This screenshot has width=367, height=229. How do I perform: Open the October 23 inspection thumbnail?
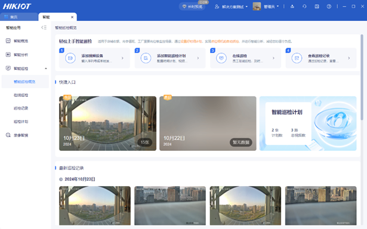pyautogui.click(x=107, y=123)
